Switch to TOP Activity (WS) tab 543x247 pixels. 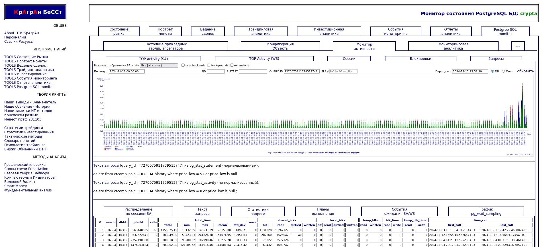(x=264, y=59)
